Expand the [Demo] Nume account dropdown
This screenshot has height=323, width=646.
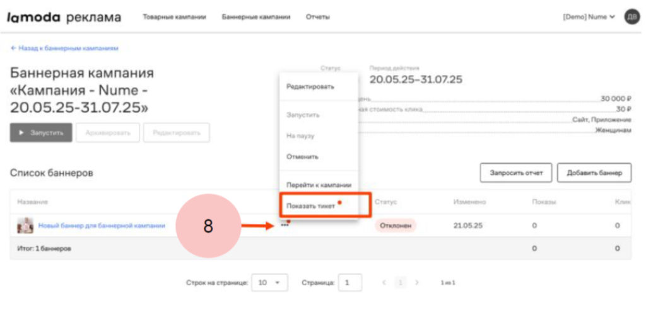click(x=589, y=17)
